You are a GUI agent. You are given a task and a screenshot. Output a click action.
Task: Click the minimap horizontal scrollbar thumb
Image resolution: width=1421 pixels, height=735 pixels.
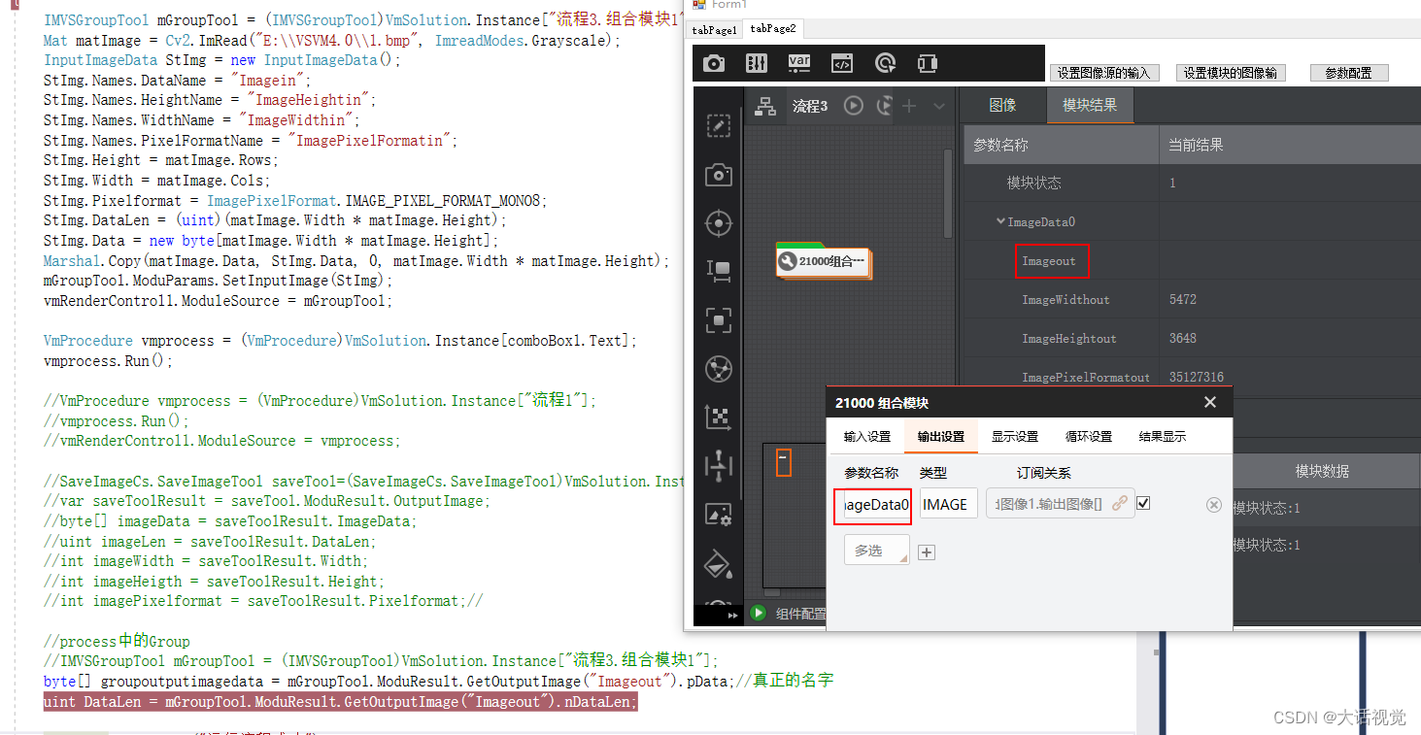coord(772,592)
